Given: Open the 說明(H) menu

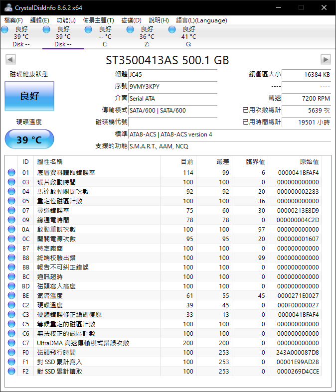Looking at the screenshot, I should (159, 20).
